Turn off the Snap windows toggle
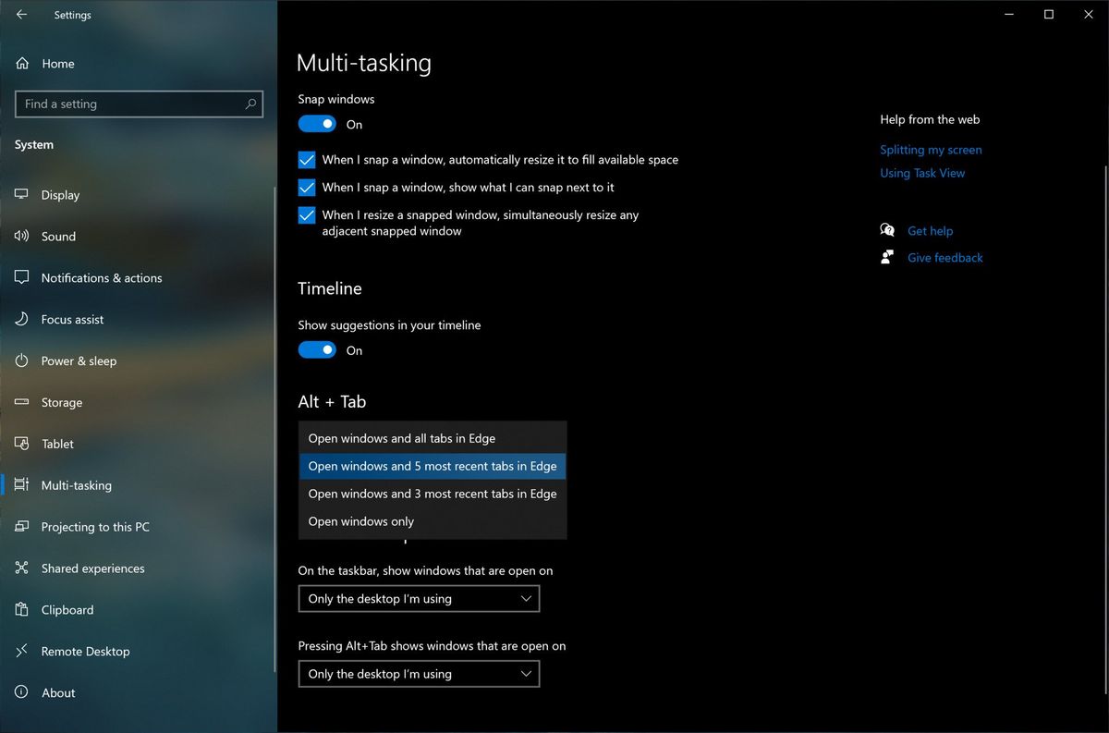Screen dimensions: 1109x733 317,123
